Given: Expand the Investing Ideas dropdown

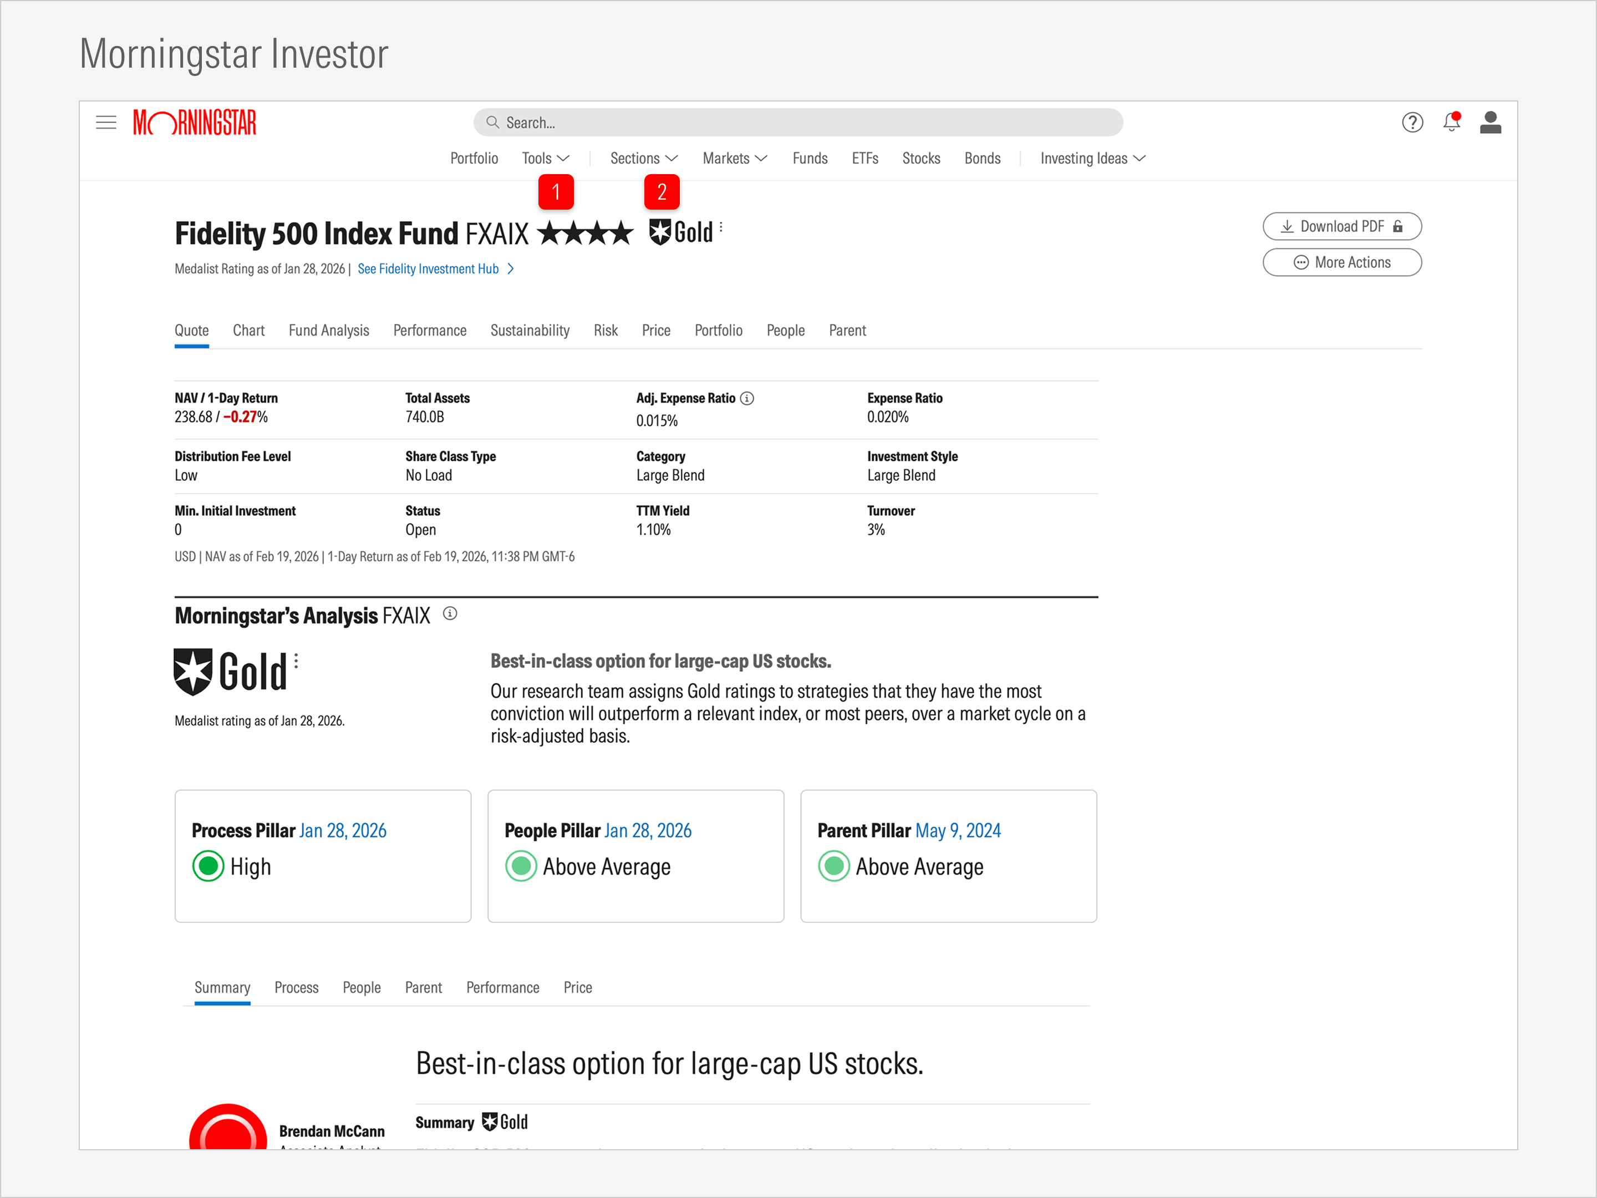Looking at the screenshot, I should point(1093,158).
